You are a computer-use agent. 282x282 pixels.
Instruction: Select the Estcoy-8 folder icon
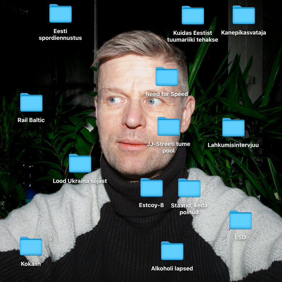pos(151,187)
